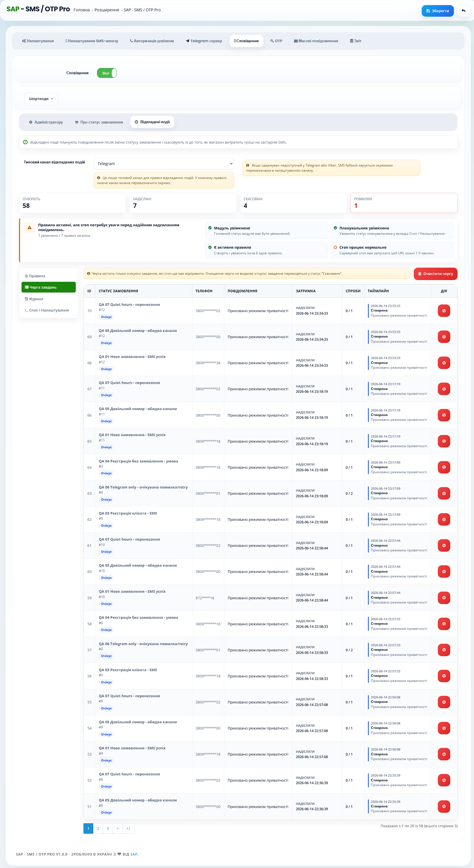Viewport: 474px width, 868px height.
Task: Click the ОЧІКУЮТЬ statistics card
Action: tap(72, 203)
